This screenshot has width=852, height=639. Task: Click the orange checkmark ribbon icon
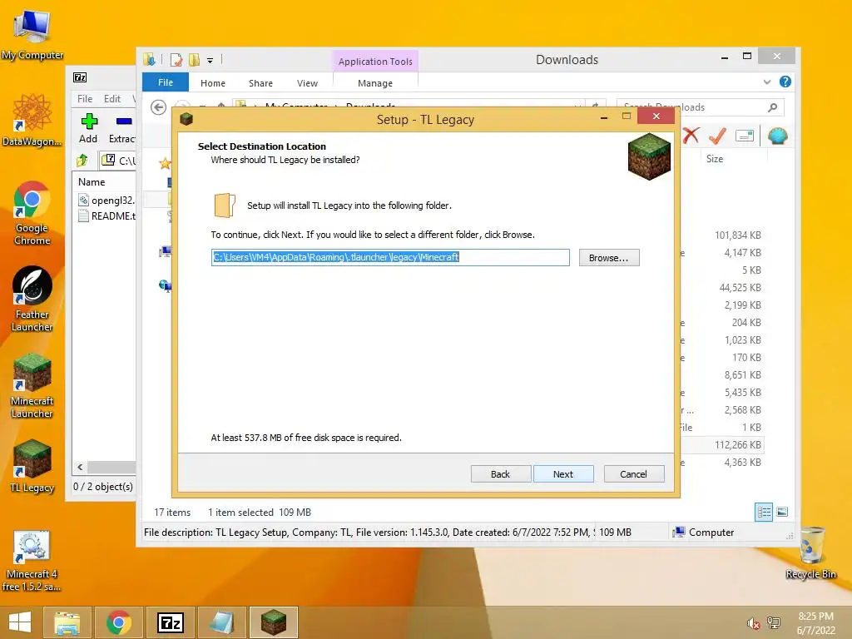718,136
